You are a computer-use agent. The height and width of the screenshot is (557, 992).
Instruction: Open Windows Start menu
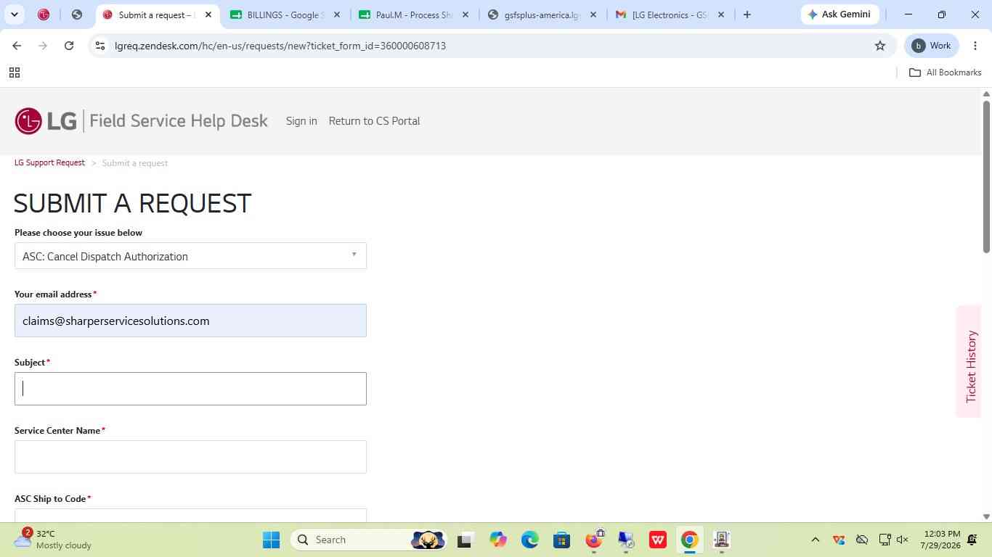(x=271, y=540)
